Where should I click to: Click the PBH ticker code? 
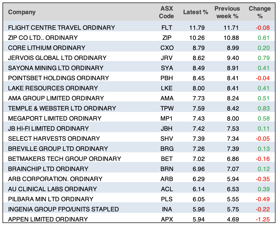167,78
